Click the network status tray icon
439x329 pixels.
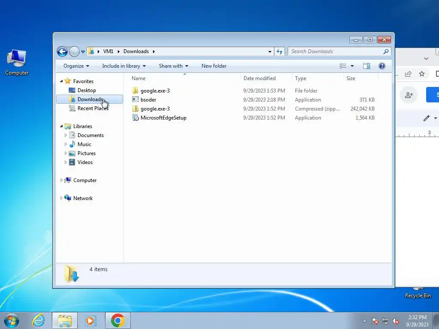(x=385, y=321)
